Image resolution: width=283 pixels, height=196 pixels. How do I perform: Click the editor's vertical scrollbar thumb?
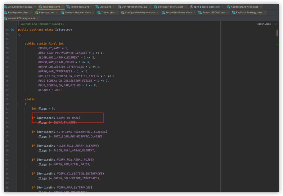277,33
